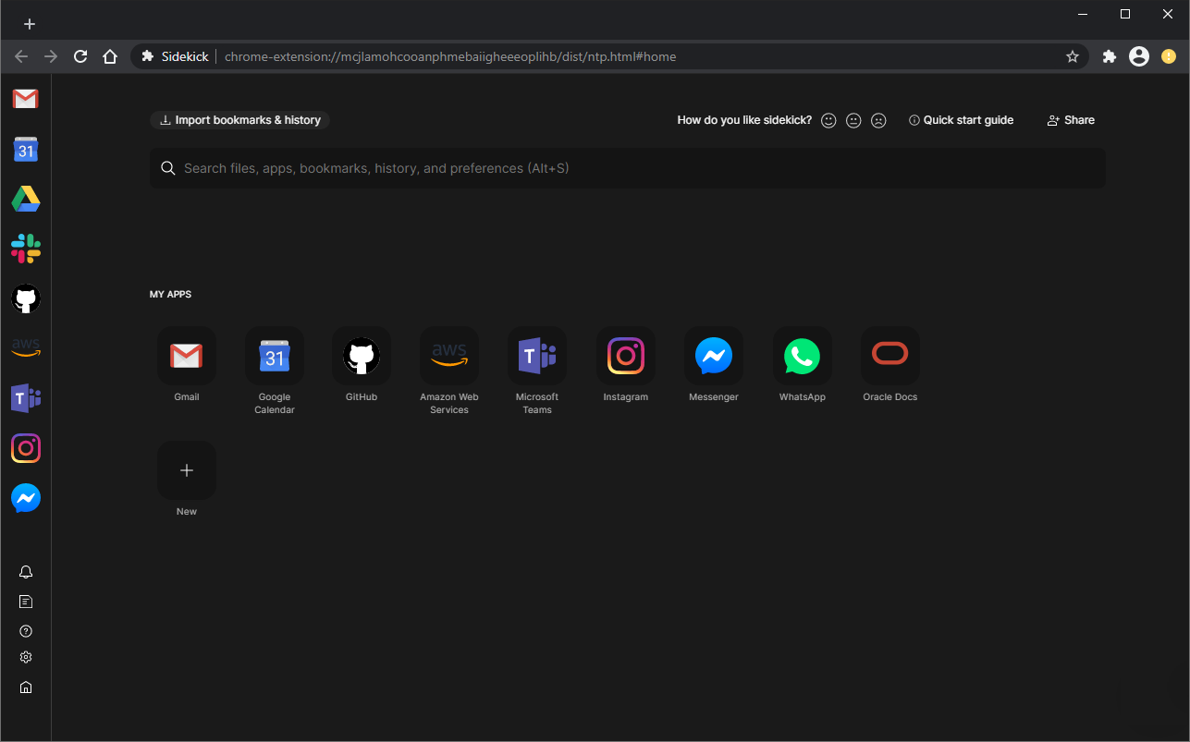Go to home icon in sidebar
This screenshot has width=1190, height=742.
point(26,687)
